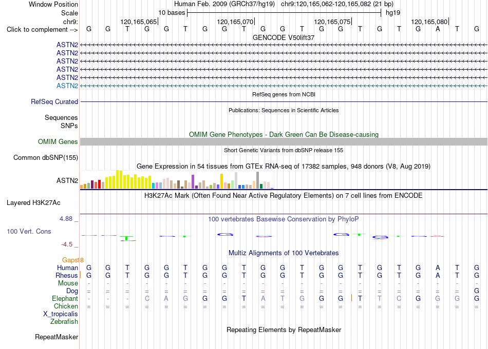Viewport: 488px width, 349px height.
Task: Click the 'SNPs' track label
Action: point(69,126)
